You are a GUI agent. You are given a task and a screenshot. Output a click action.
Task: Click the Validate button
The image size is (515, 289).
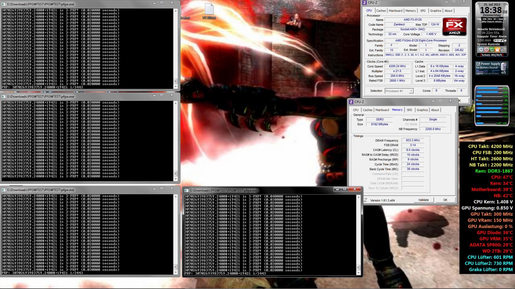423,200
